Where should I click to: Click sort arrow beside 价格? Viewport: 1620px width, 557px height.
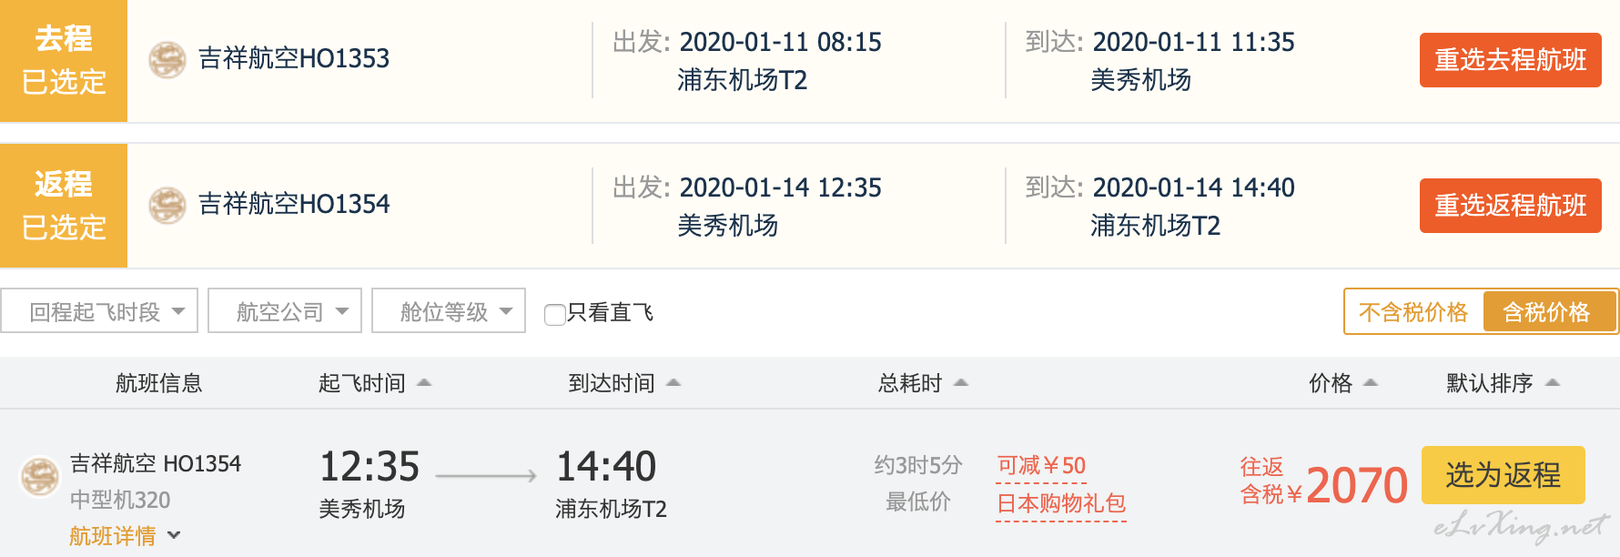(x=1371, y=383)
